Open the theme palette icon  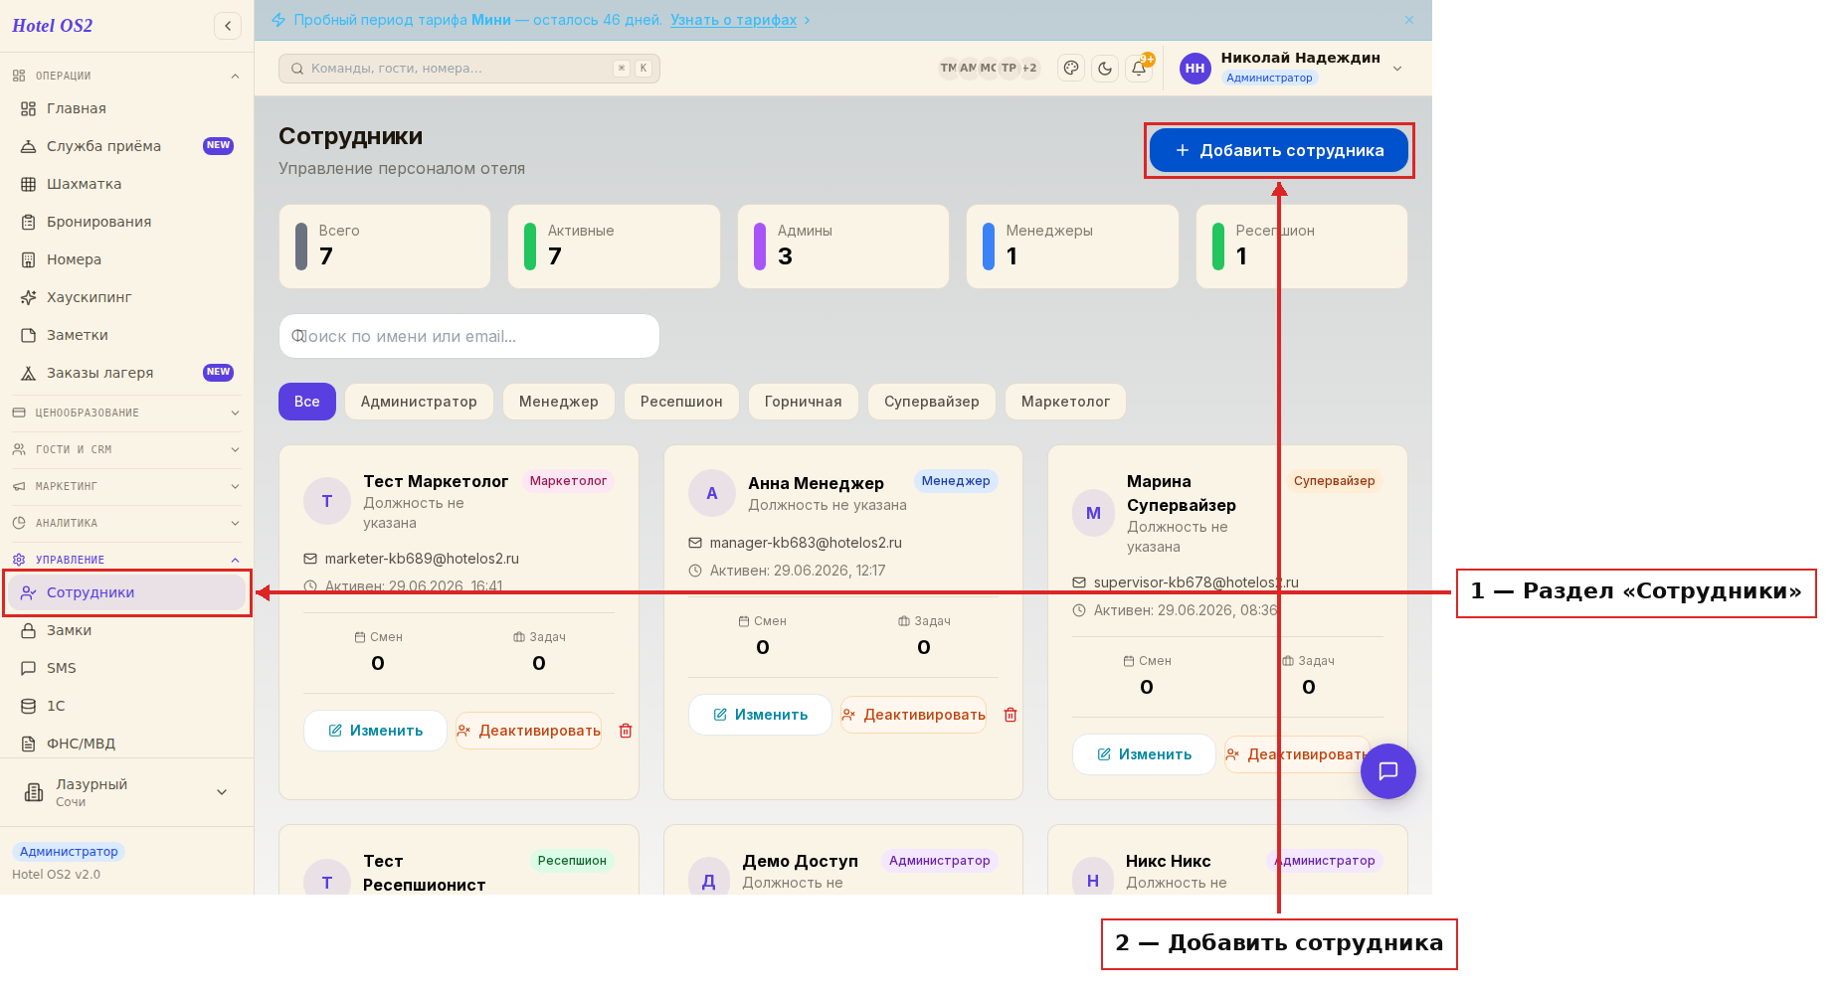(x=1071, y=68)
